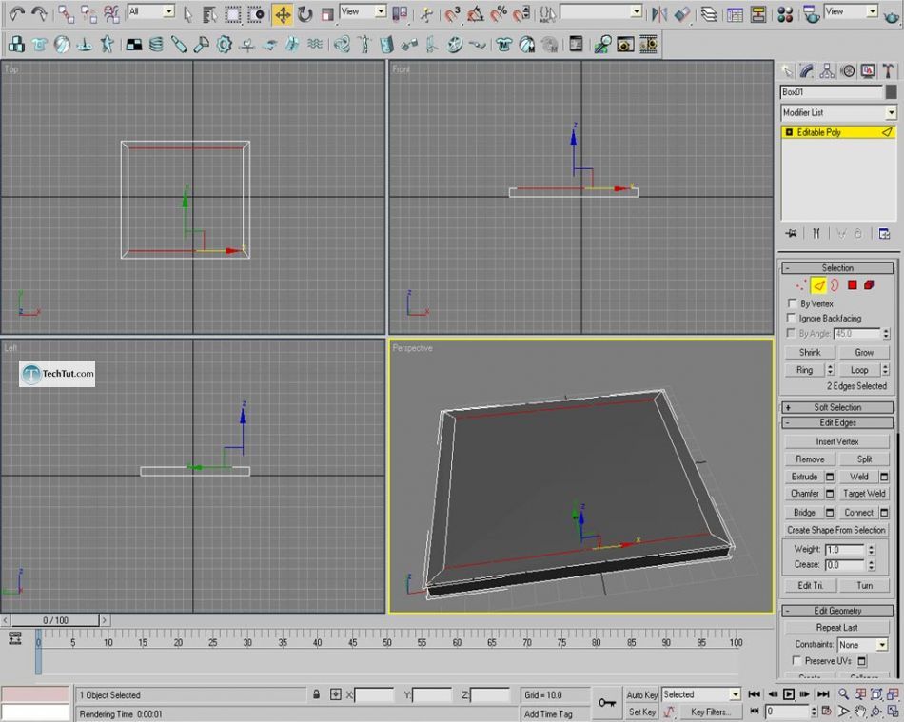The image size is (904, 722).
Task: Activate the Select and Rotate tool
Action: pos(305,14)
